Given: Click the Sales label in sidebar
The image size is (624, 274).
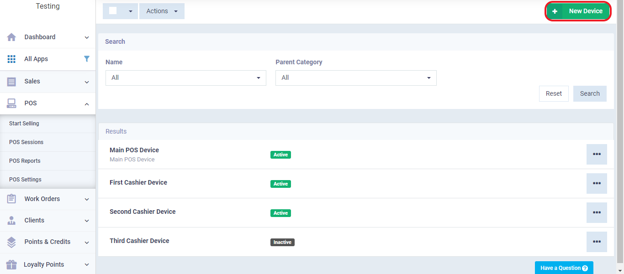Looking at the screenshot, I should click(32, 81).
